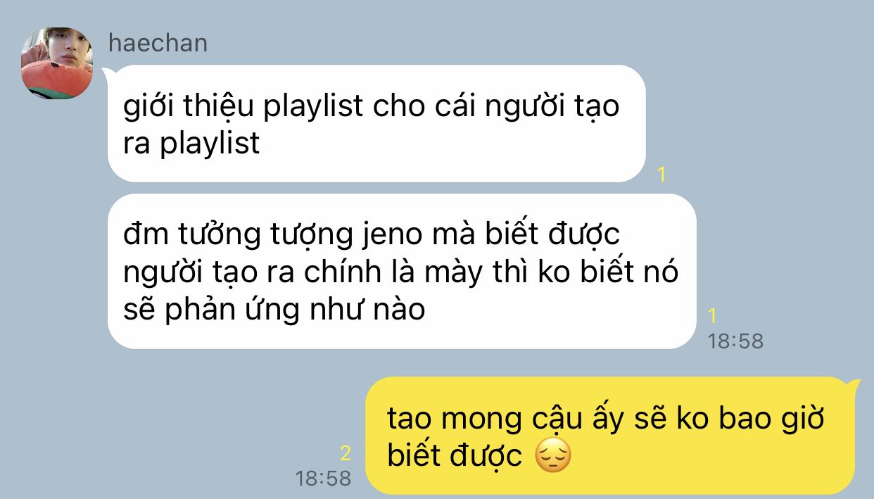Click the read count "2" beside yellow message

[345, 453]
